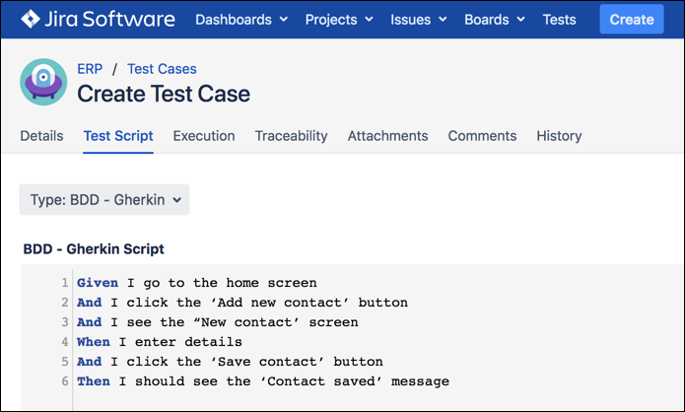The height and width of the screenshot is (412, 685).
Task: Expand the Boards menu
Action: click(495, 20)
